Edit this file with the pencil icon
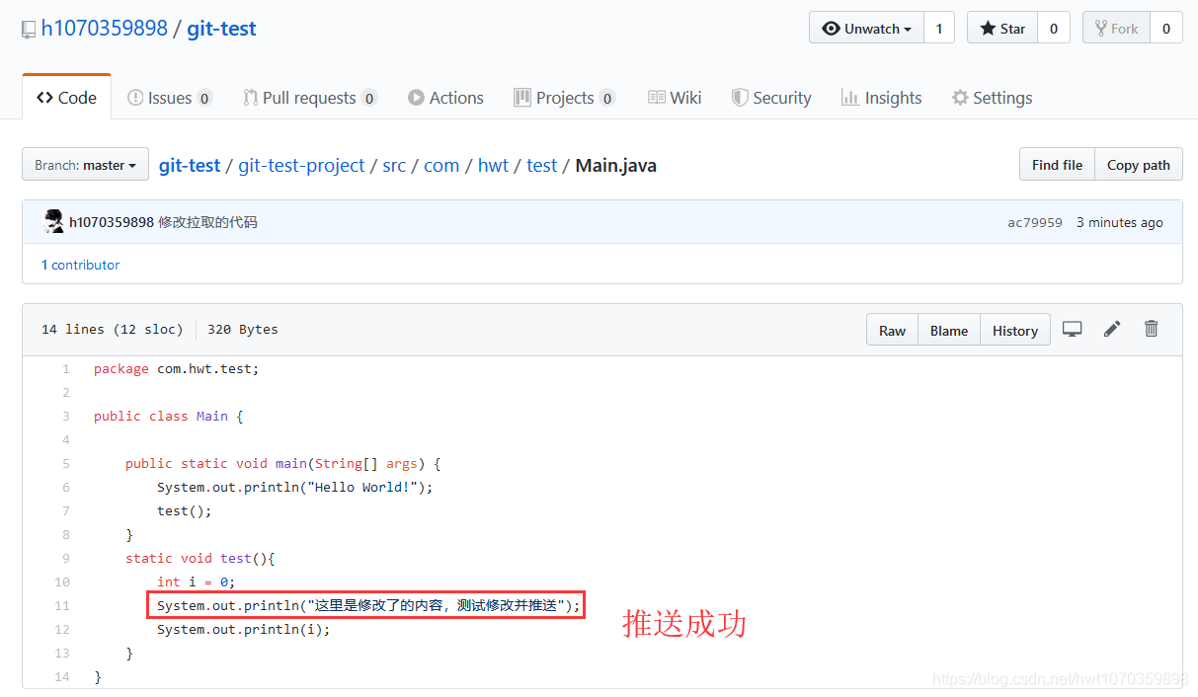 [x=1112, y=329]
